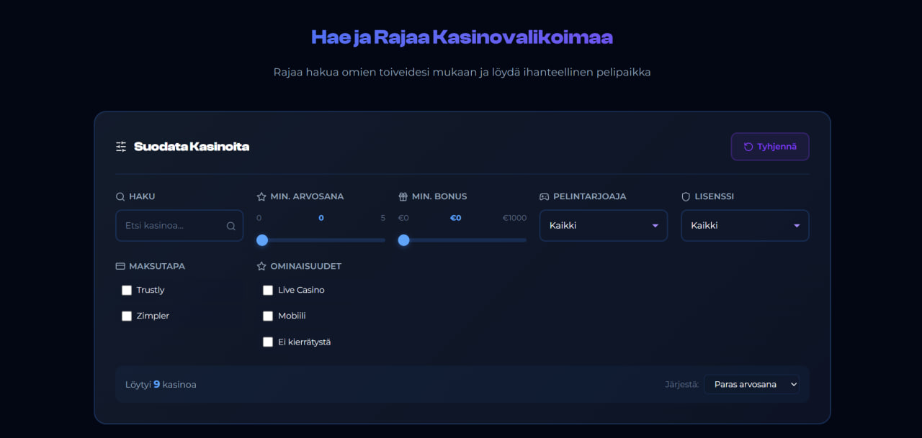
Task: Open the PELINTARJOAJA Kaikki dropdown
Action: (x=603, y=225)
